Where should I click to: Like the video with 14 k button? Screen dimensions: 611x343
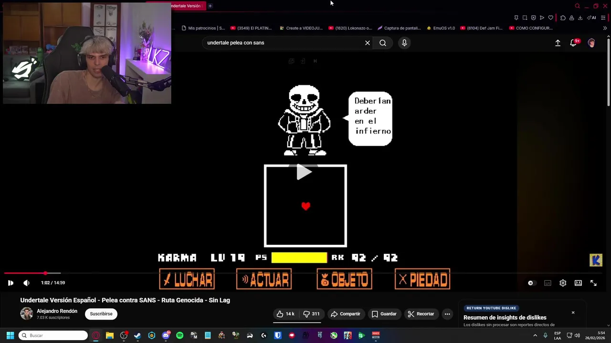click(285, 314)
